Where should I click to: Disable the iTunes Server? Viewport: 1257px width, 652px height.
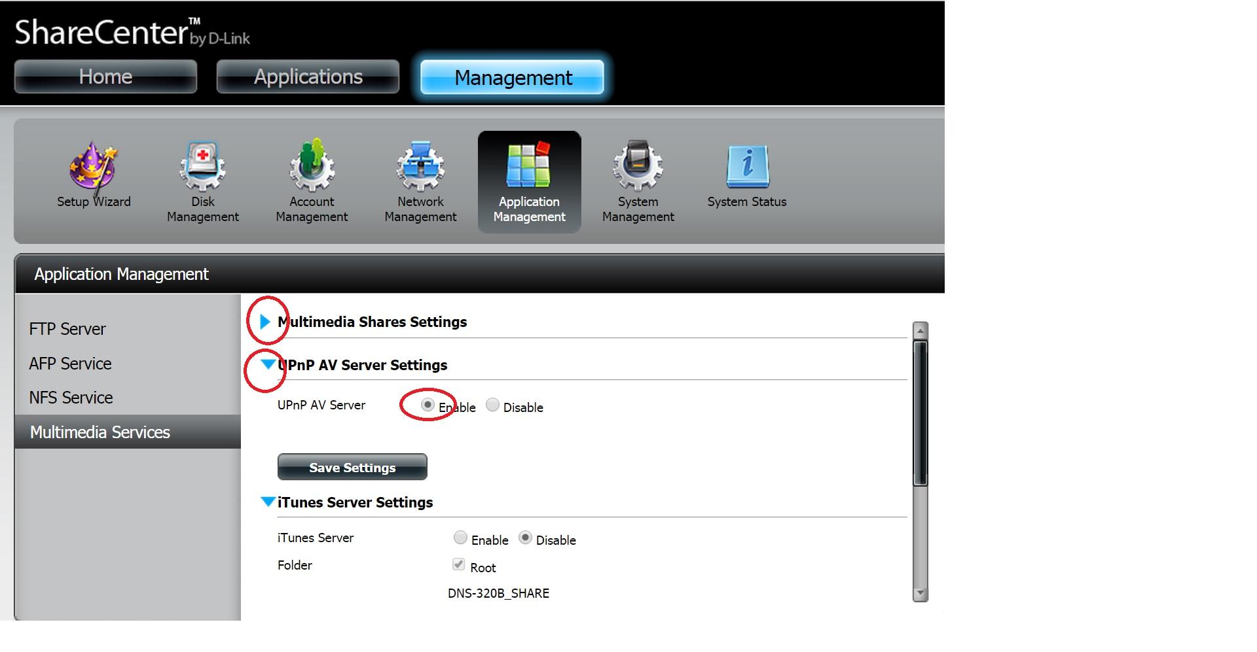525,538
